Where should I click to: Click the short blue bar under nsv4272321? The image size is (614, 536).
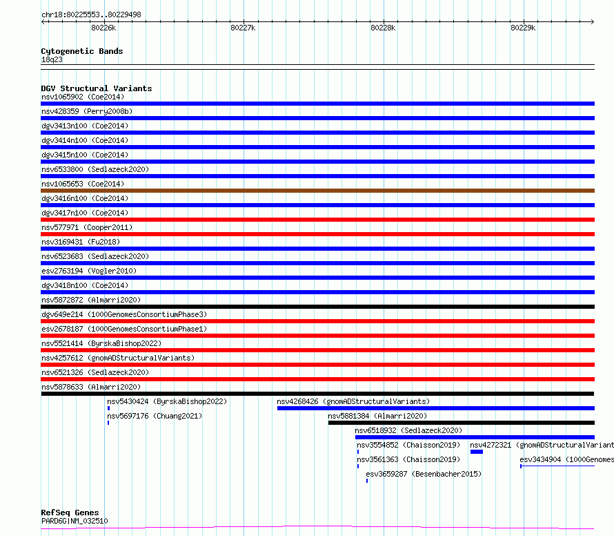477,452
